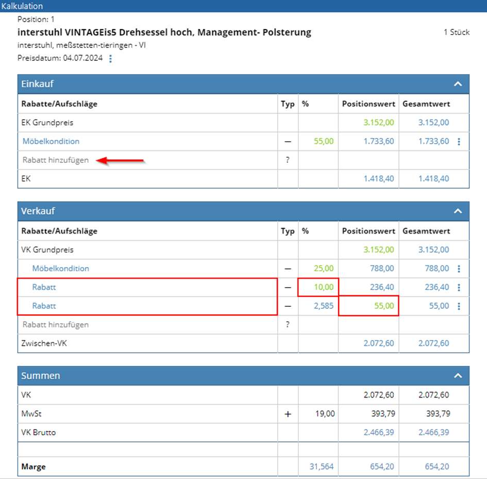This screenshot has height=479, width=487.
Task: Click Zwischen-VK Positionswert 2.072,60
Action: pyautogui.click(x=379, y=343)
